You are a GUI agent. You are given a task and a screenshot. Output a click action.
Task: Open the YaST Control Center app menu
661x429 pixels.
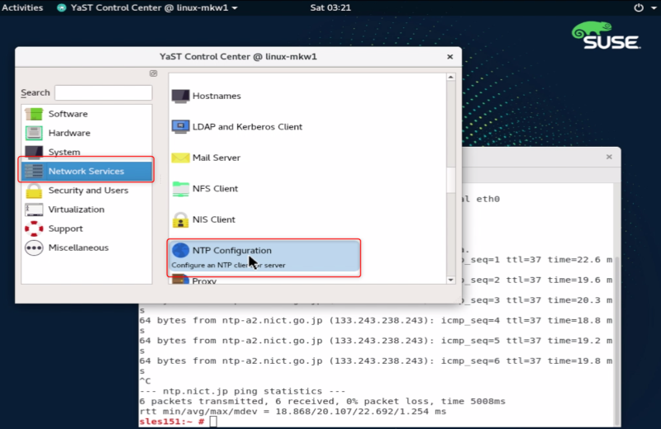coord(148,7)
